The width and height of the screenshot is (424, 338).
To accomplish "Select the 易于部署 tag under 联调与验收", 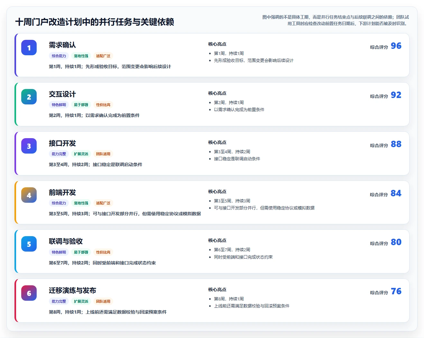I will coord(81,252).
